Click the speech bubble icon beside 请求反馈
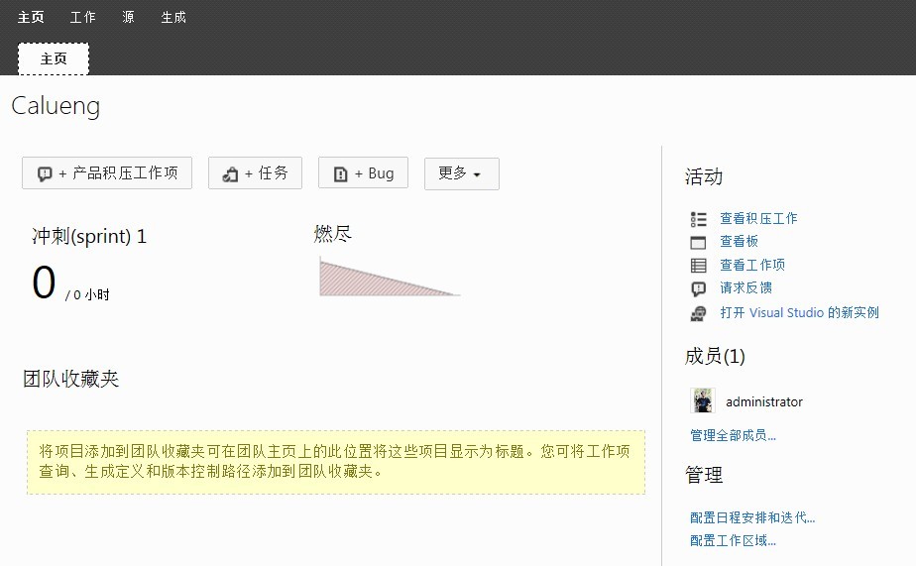Screen dimensions: 916x566 pos(698,288)
